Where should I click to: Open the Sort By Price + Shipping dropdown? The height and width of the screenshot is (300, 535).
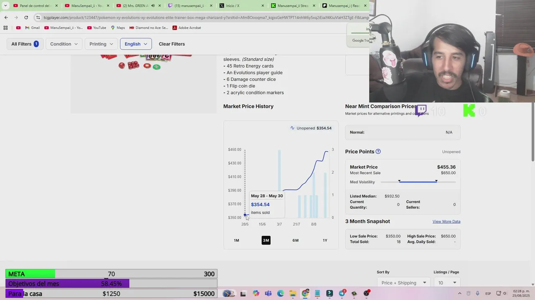[x=403, y=283]
